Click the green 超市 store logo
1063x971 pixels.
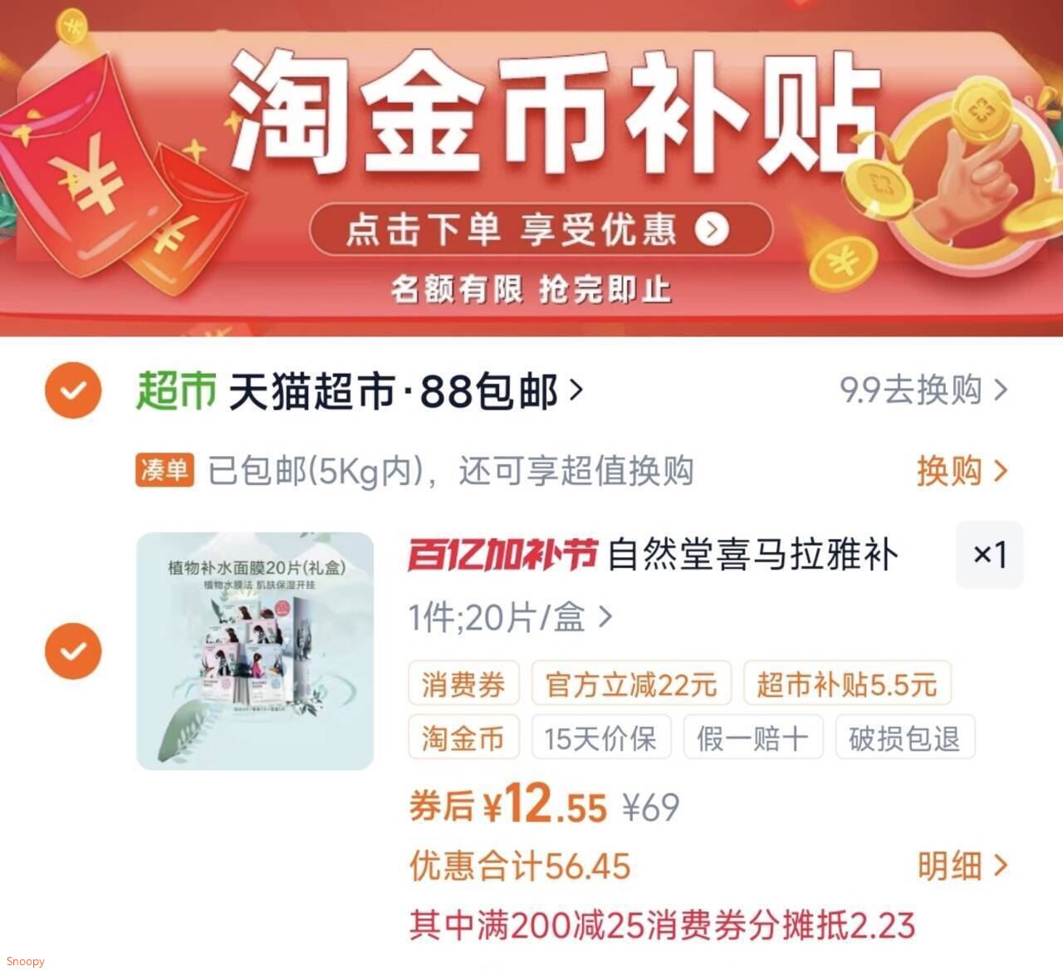(176, 390)
